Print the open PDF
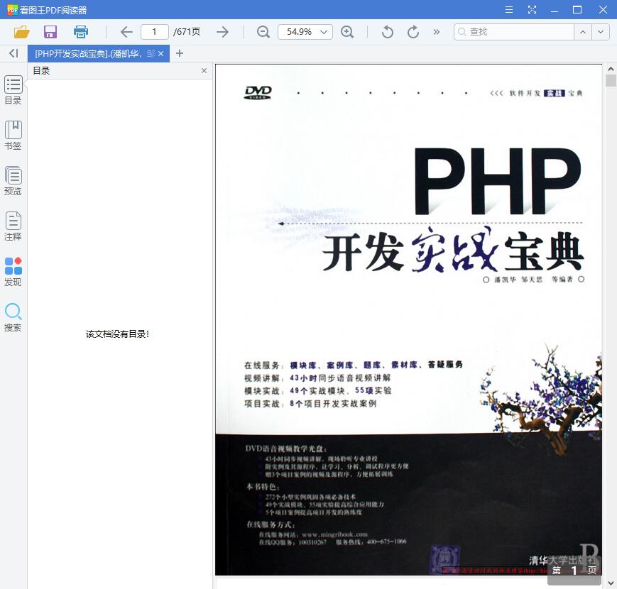Image resolution: width=617 pixels, height=589 pixels. (x=80, y=32)
